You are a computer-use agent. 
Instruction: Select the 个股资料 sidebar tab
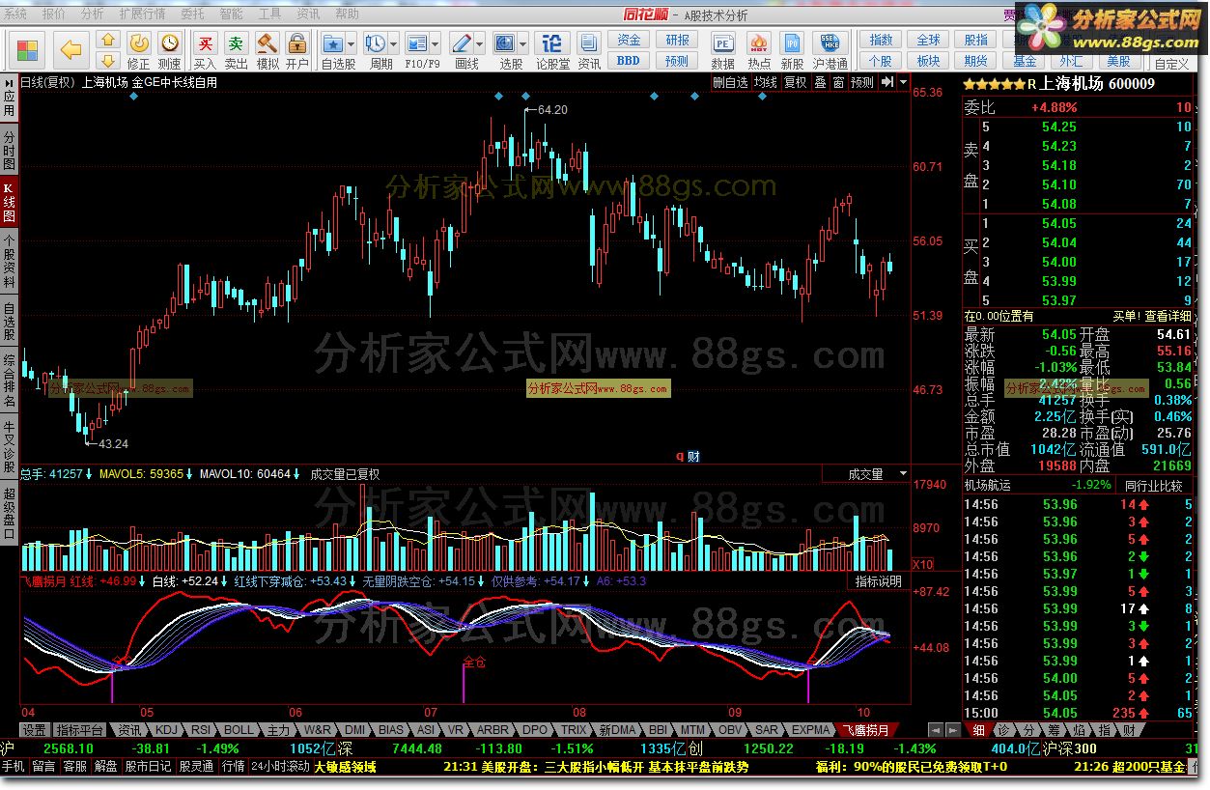[x=9, y=261]
